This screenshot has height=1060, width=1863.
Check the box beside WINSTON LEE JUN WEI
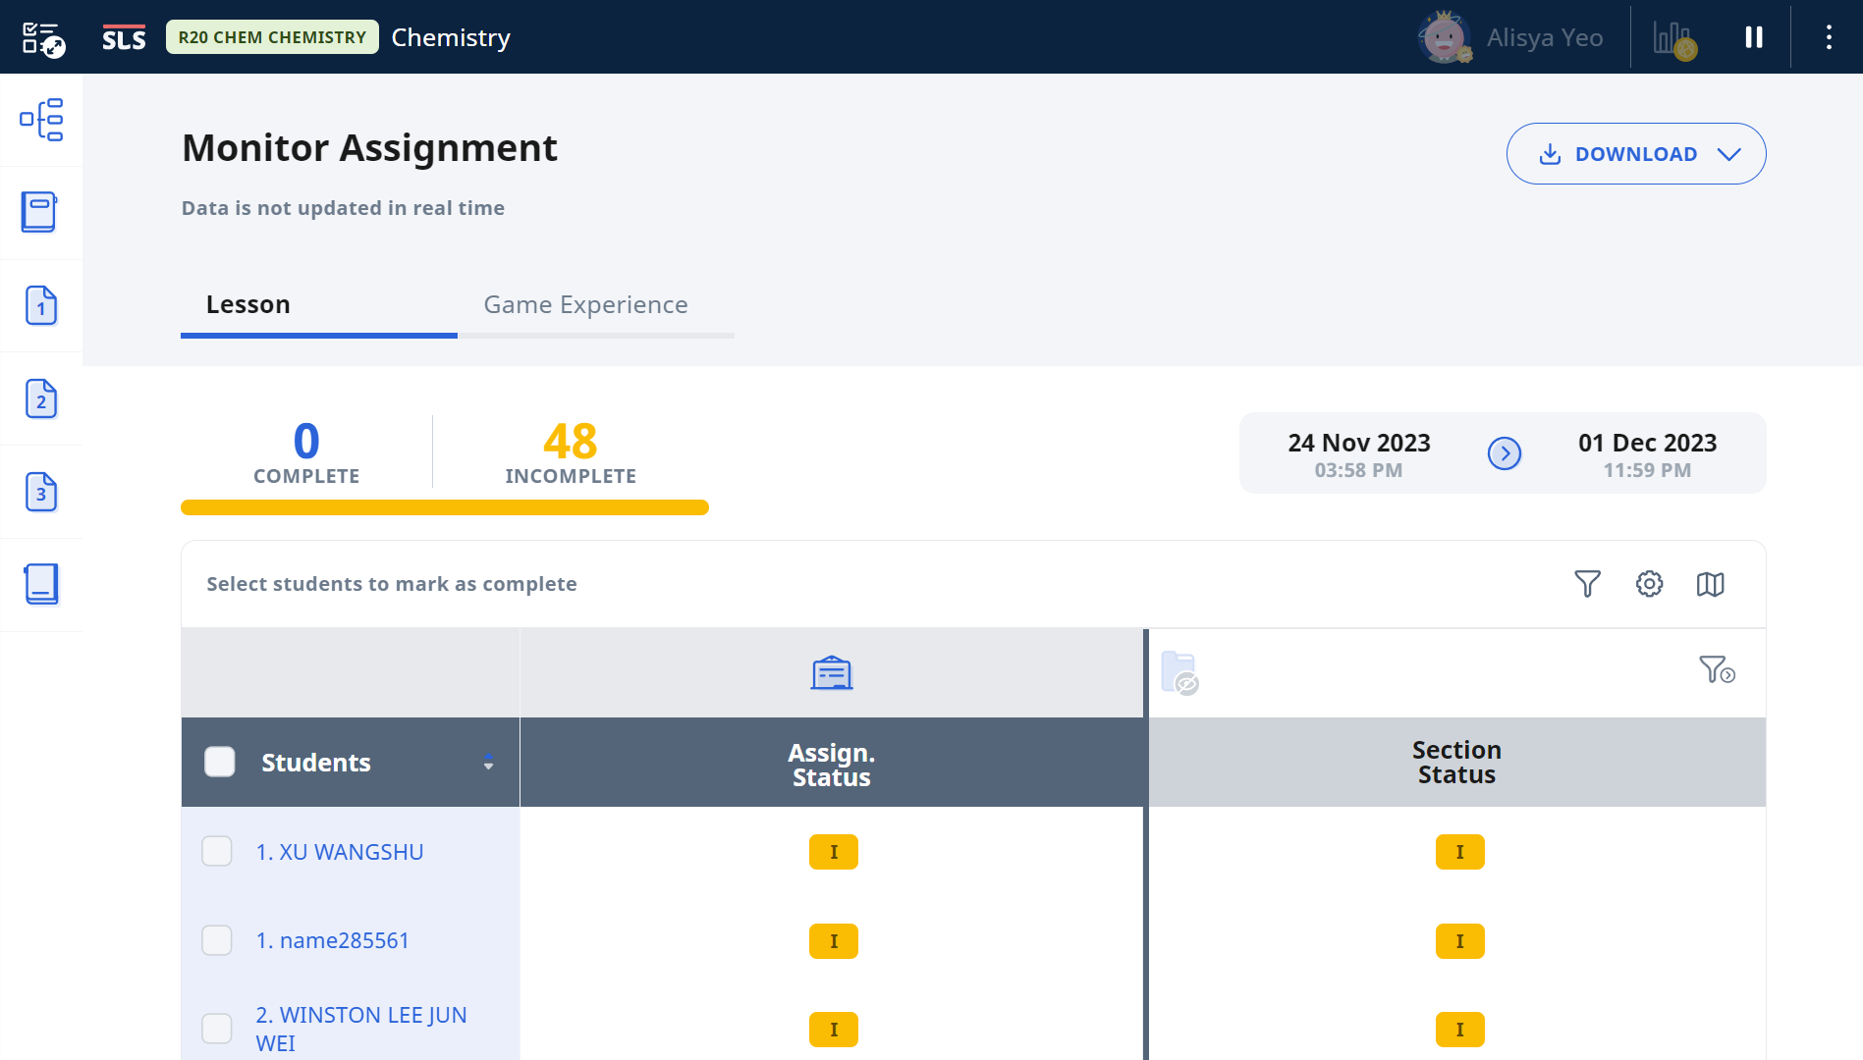[216, 1029]
